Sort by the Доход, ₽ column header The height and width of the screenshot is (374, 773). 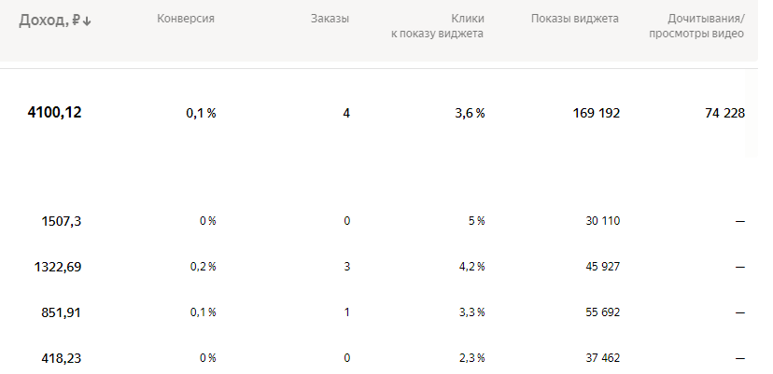pyautogui.click(x=55, y=21)
